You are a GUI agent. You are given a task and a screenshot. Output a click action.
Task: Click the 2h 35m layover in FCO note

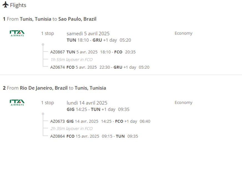(x=72, y=129)
